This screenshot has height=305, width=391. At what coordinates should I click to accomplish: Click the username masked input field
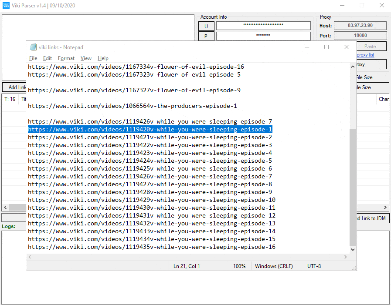[263, 25]
